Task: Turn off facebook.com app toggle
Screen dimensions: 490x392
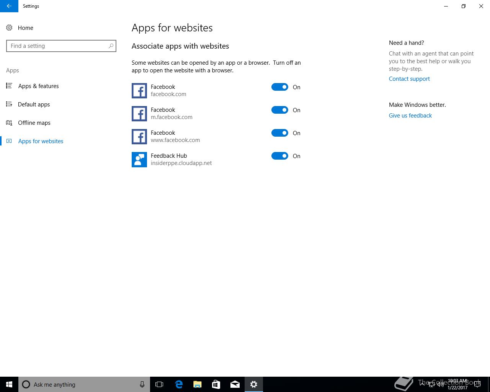Action: (280, 87)
